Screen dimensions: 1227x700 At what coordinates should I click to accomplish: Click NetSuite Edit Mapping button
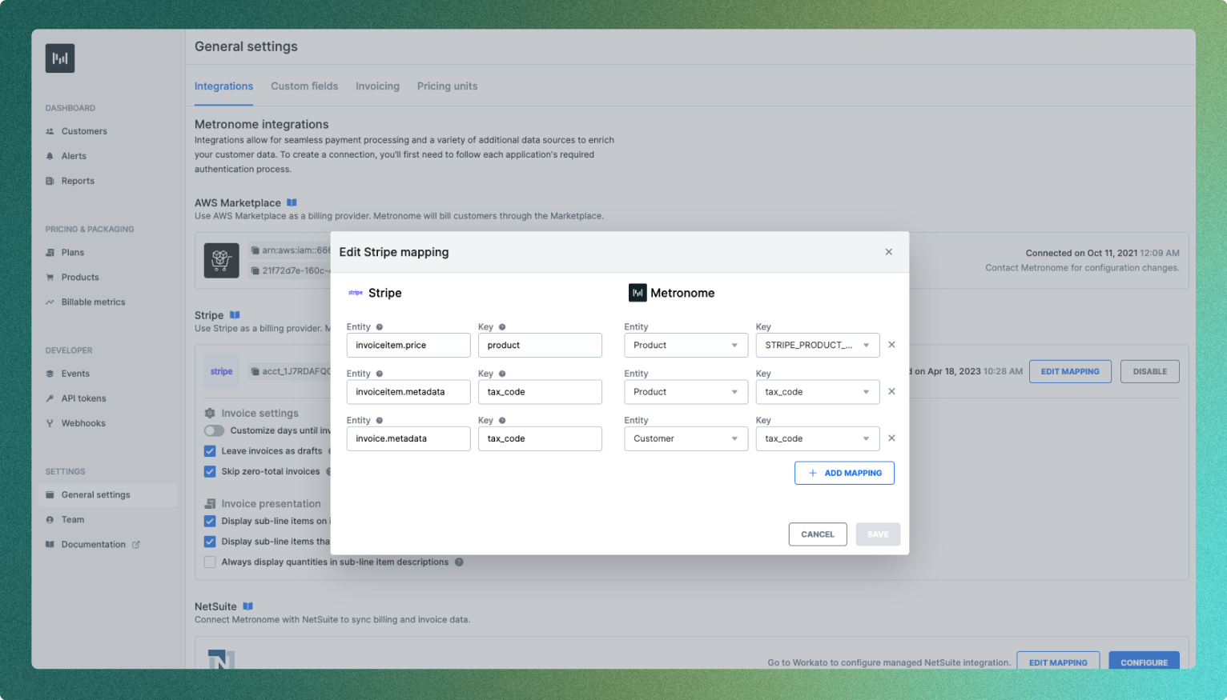(1058, 662)
